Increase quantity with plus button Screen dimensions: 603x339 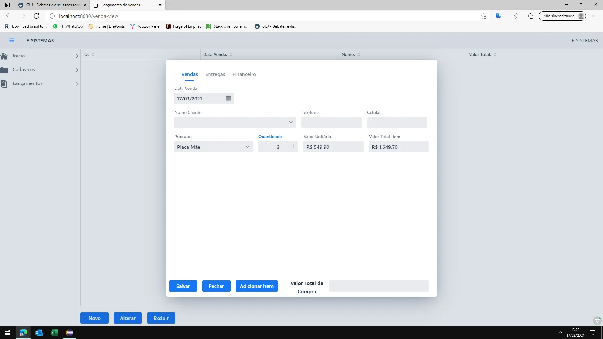click(293, 147)
